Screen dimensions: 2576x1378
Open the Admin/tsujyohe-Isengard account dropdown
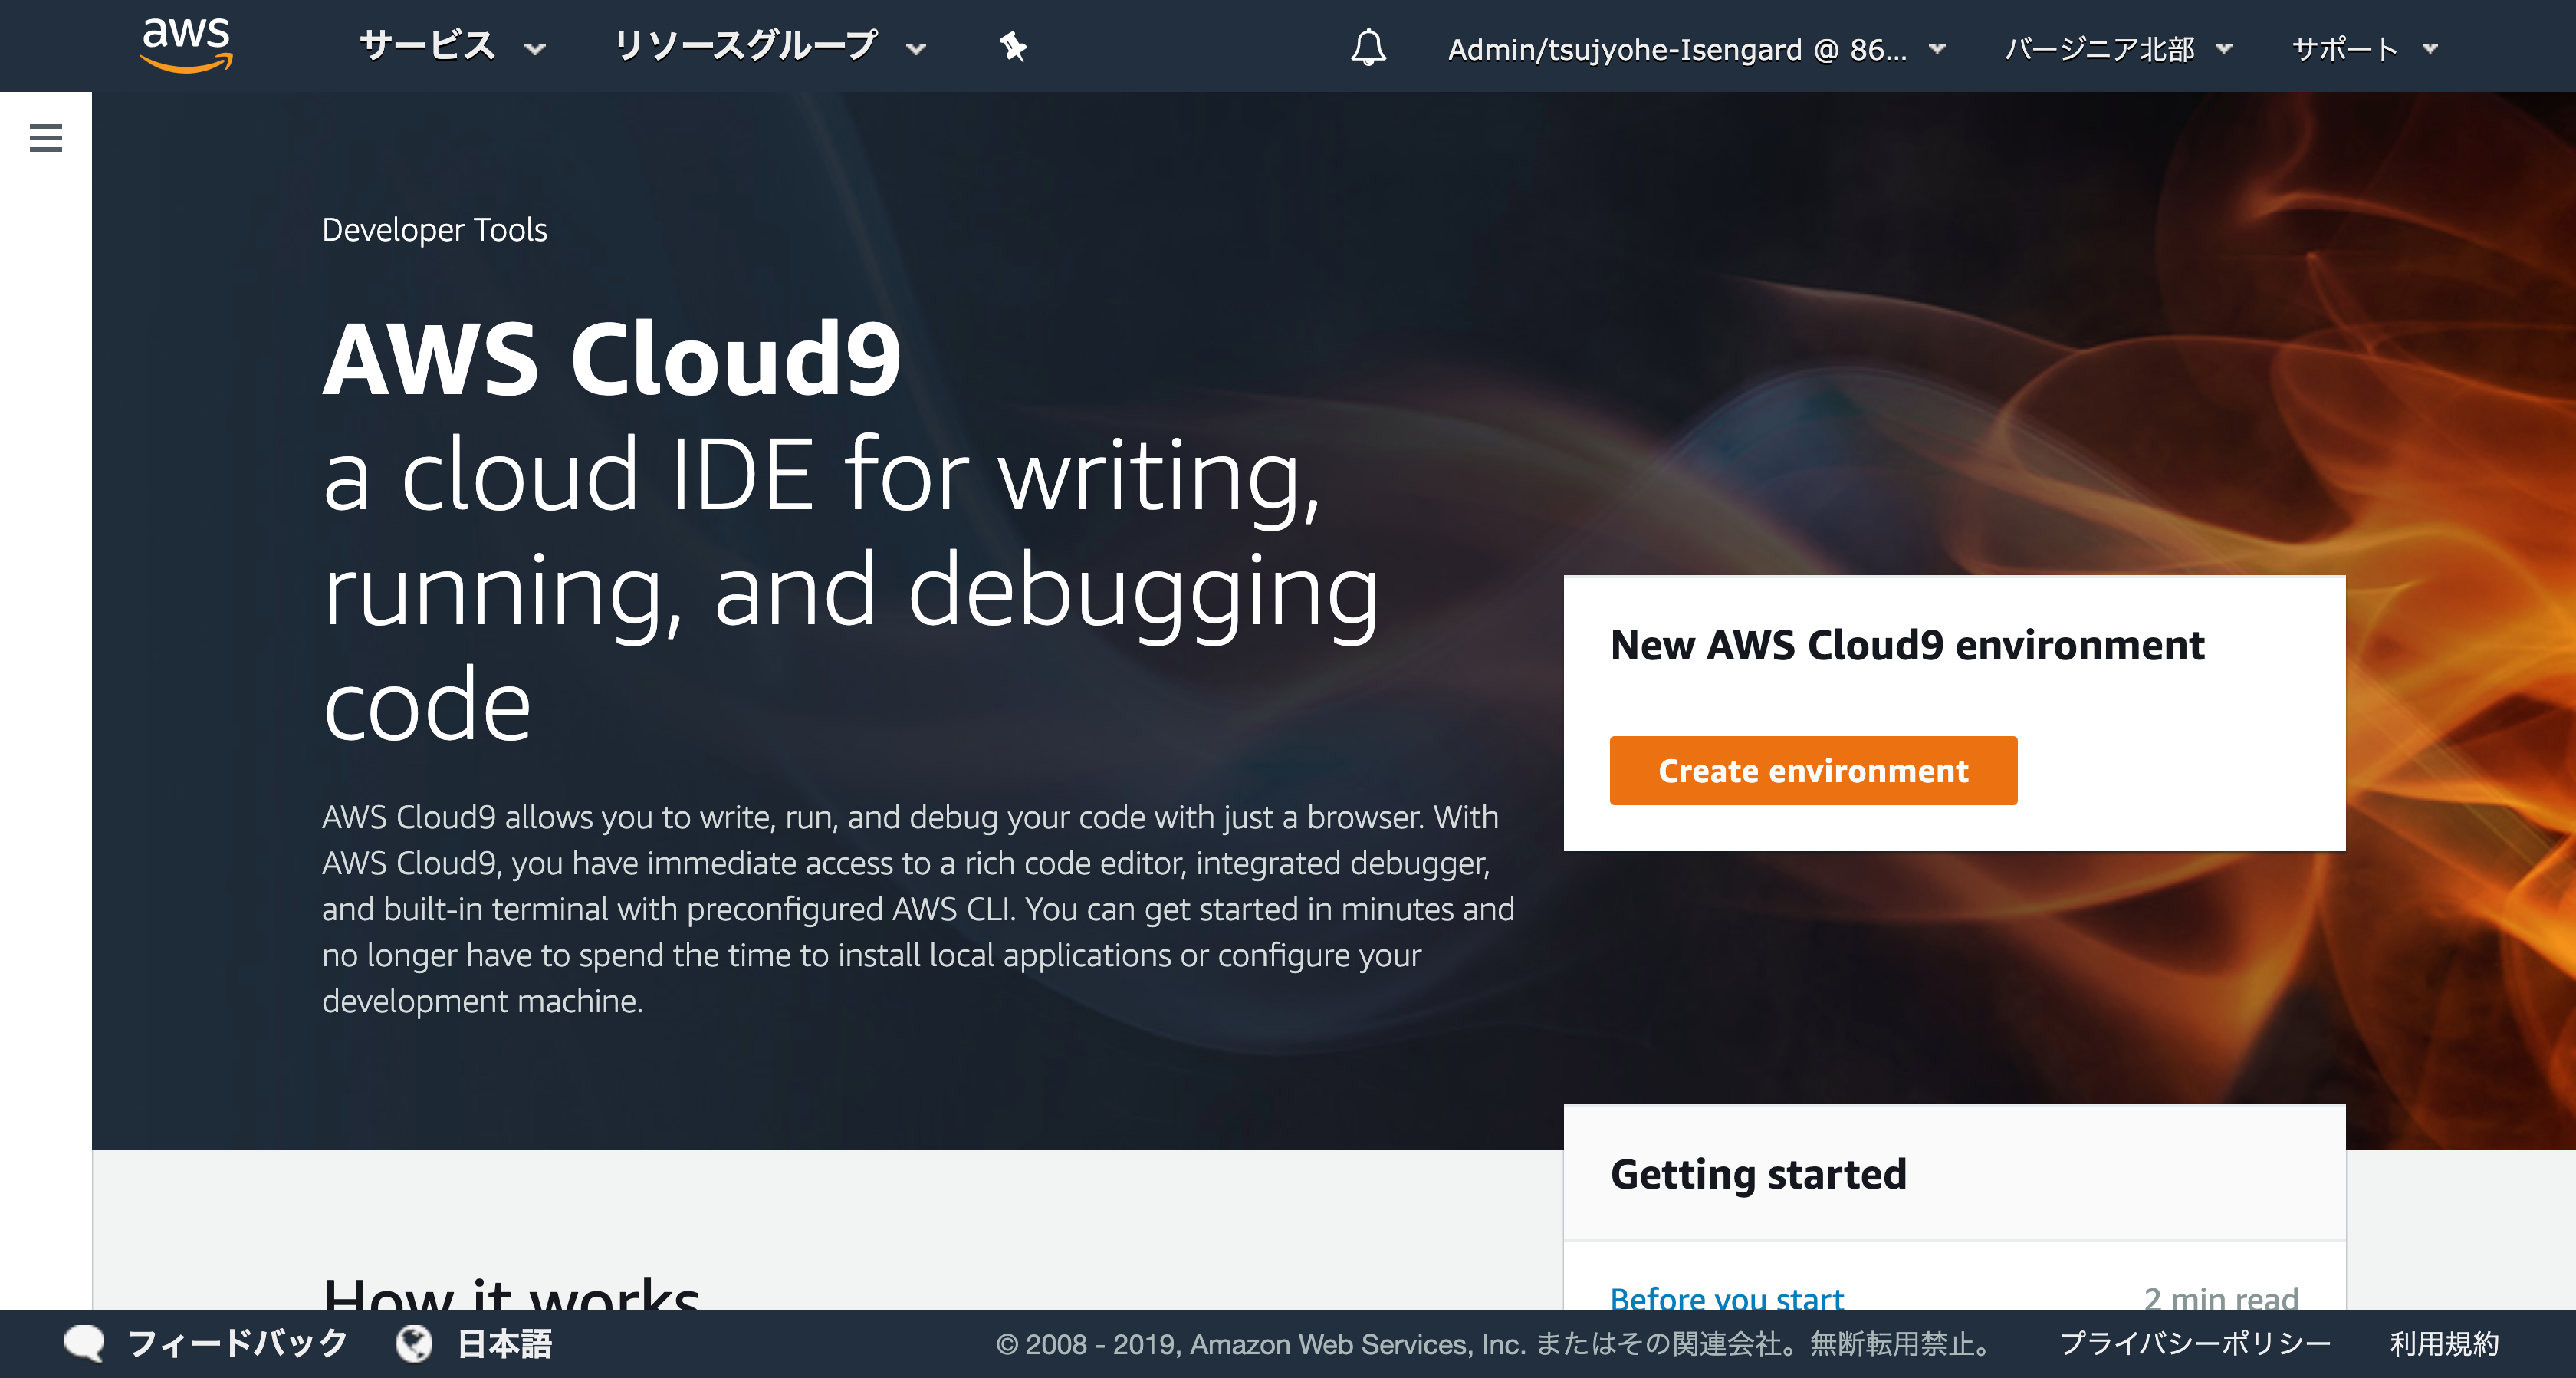1697,49
